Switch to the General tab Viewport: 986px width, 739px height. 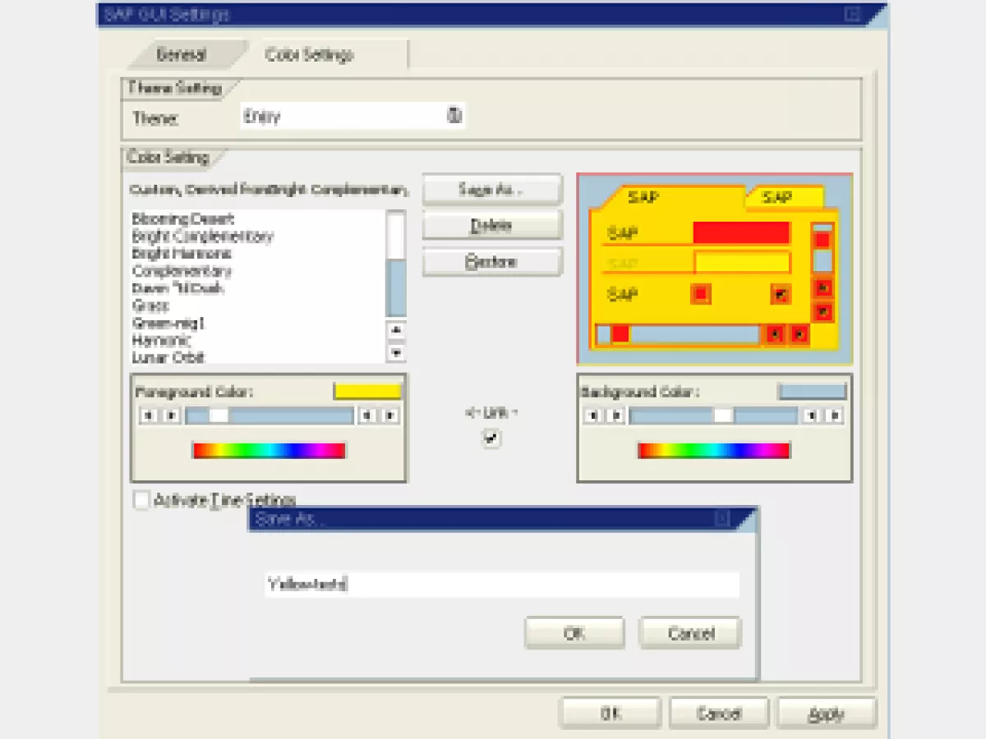coord(182,55)
